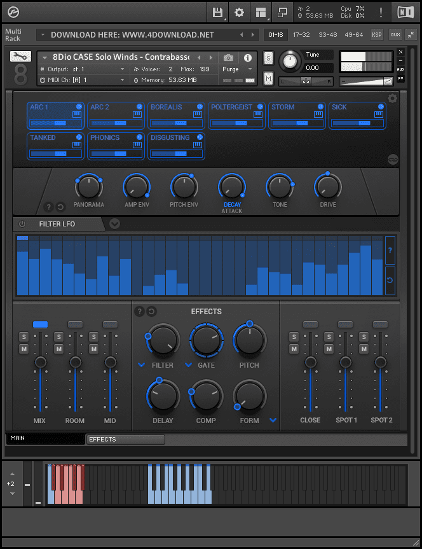The image size is (422, 549).
Task: Click the question mark beside LFO sequencer
Action: pos(390,250)
